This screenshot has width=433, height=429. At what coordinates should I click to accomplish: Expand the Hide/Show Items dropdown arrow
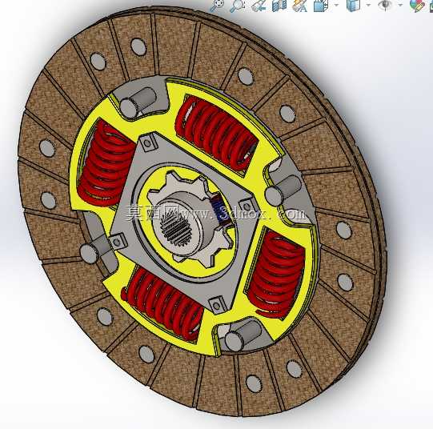click(400, 5)
